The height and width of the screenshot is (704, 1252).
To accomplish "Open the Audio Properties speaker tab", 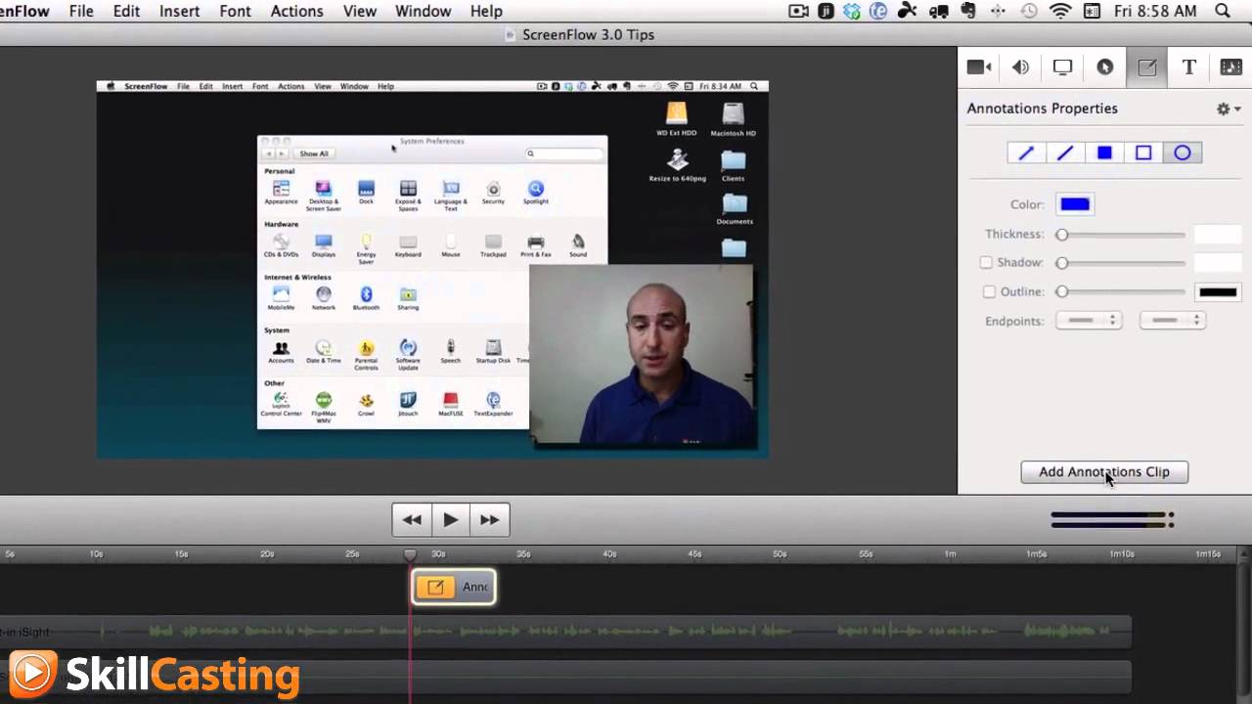I will coord(1020,67).
